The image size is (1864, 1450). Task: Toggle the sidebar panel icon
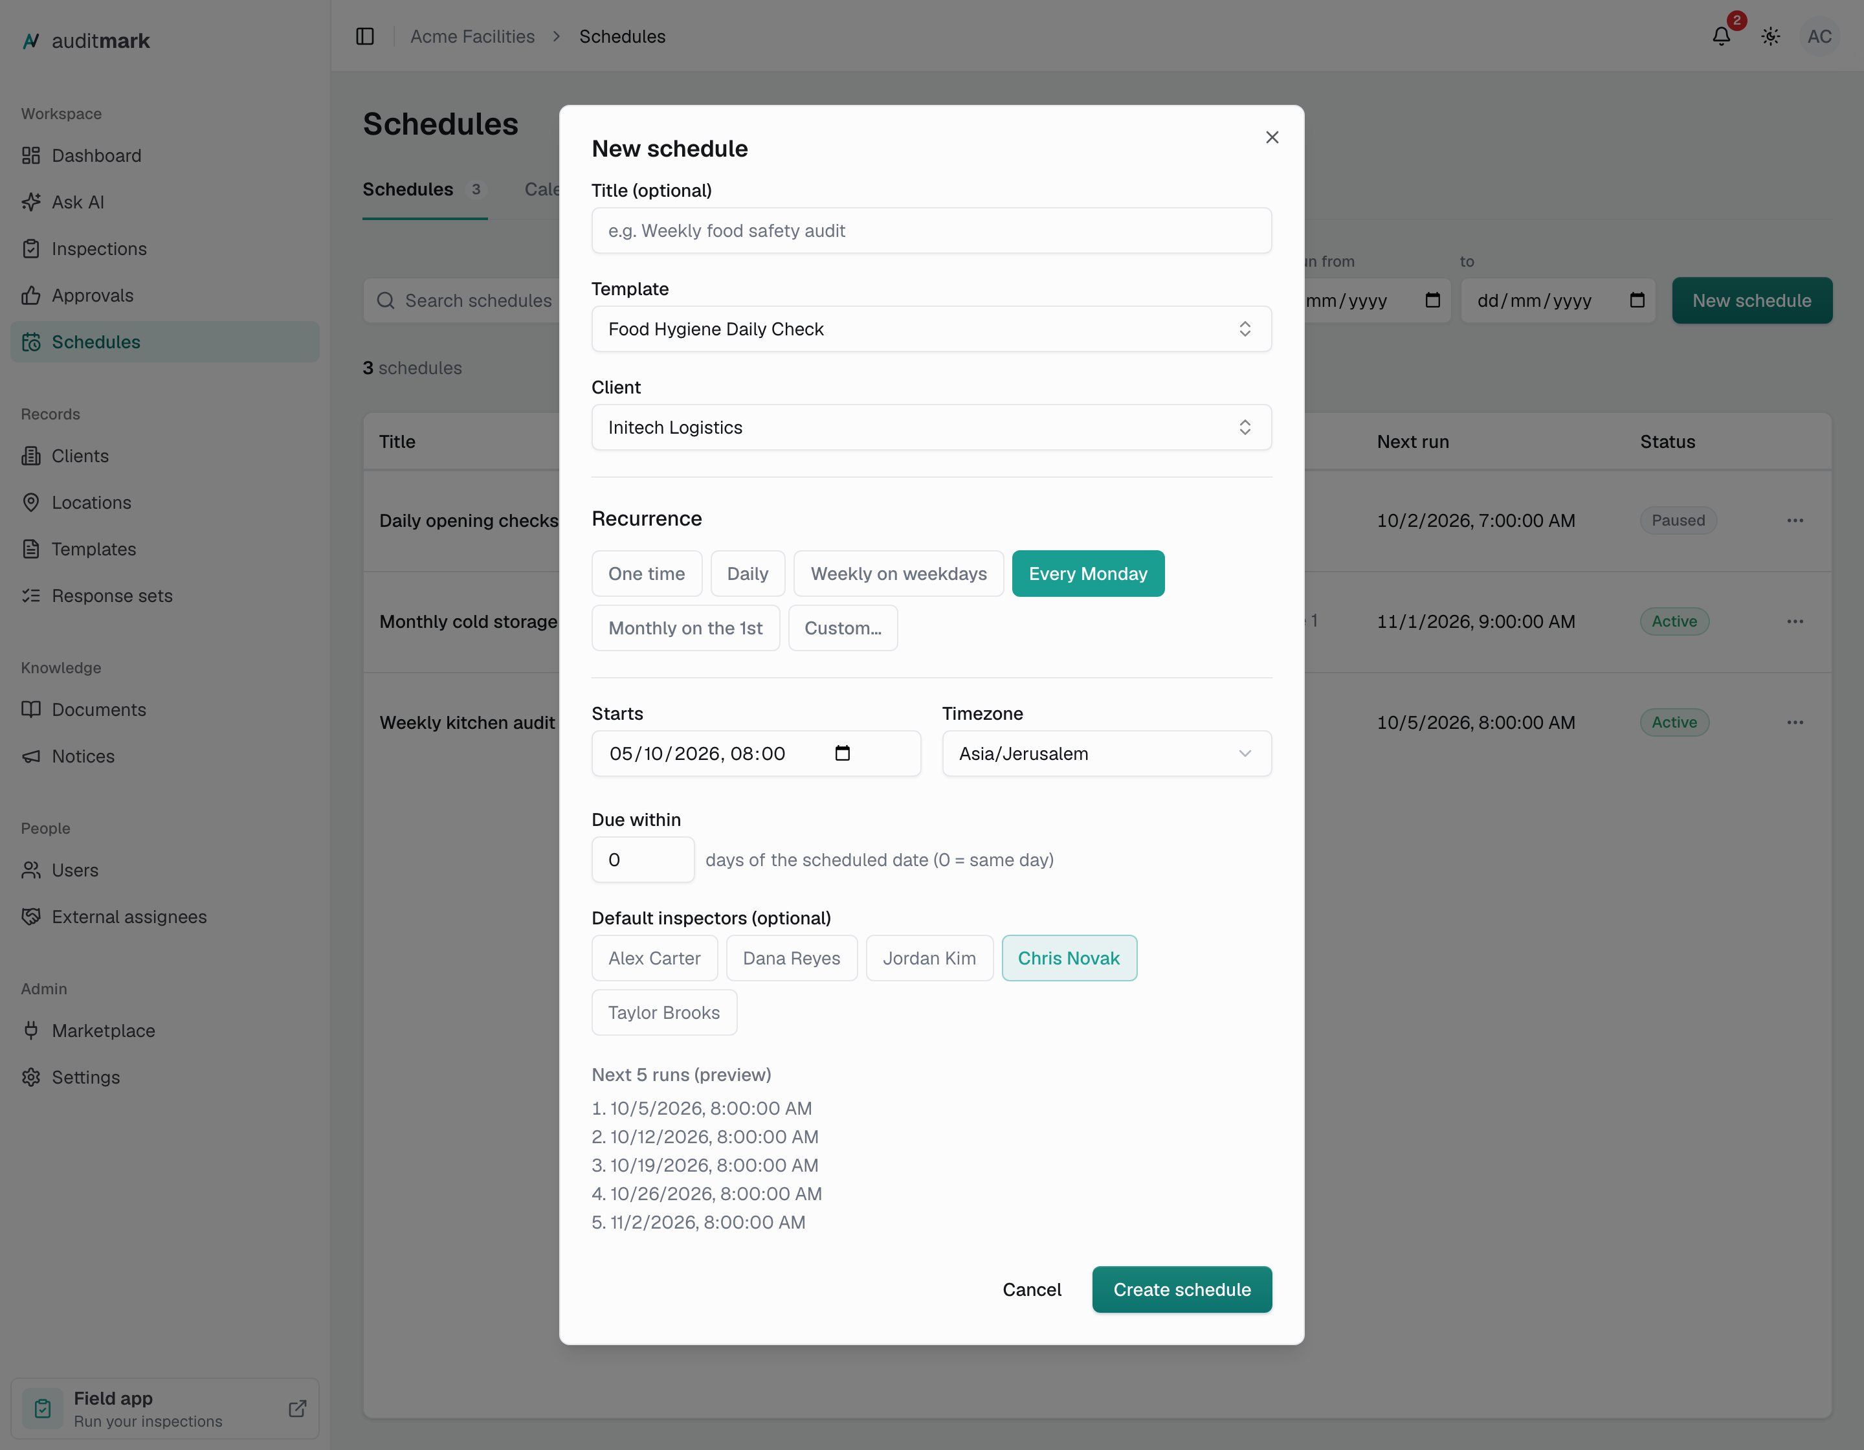[365, 37]
